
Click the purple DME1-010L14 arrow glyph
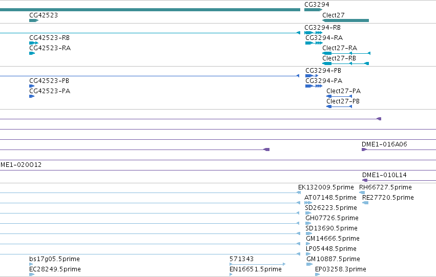tap(399, 181)
